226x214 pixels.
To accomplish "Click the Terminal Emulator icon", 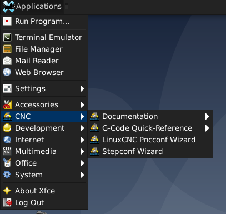I will 7,37.
